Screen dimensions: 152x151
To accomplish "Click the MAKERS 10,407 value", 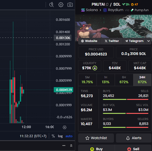I will pos(87,124).
